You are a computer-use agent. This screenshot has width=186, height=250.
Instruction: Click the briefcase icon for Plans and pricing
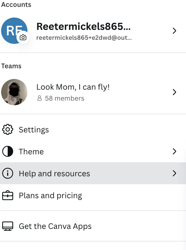tap(8, 195)
